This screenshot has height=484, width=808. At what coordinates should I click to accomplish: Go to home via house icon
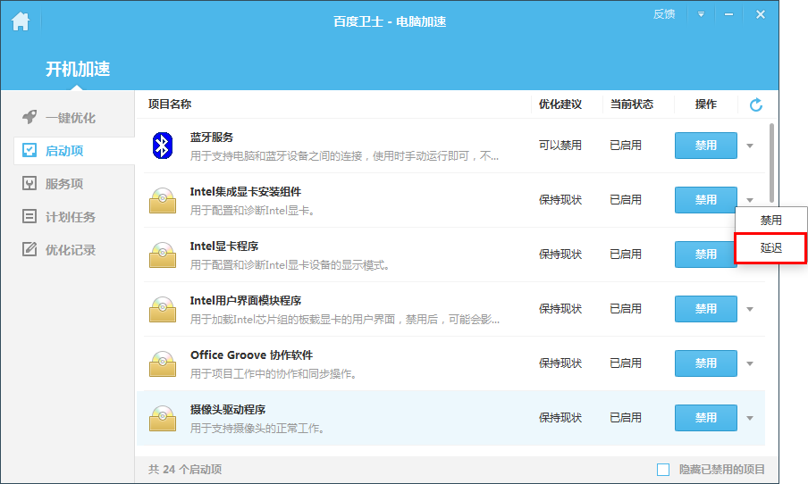click(x=21, y=21)
